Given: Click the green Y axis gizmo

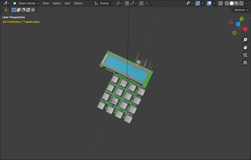Looking at the screenshot, I should (x=242, y=19).
